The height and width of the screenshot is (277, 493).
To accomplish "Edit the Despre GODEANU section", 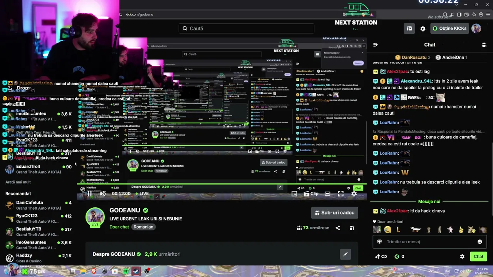I will (345, 254).
